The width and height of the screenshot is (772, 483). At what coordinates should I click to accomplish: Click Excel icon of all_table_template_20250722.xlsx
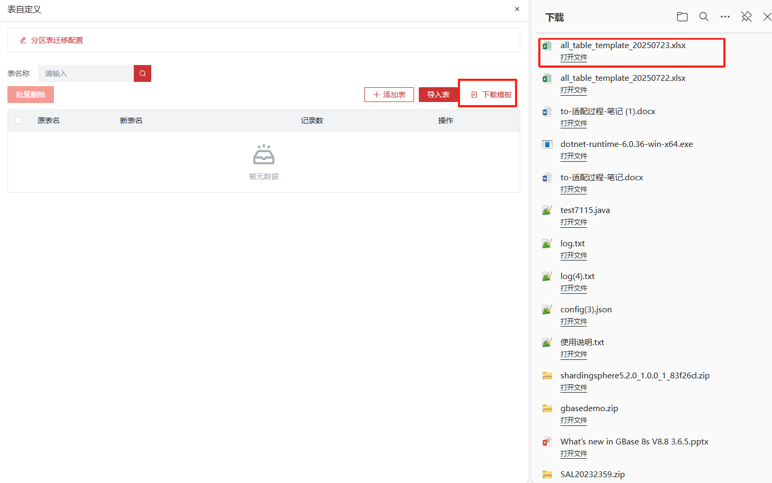(547, 79)
